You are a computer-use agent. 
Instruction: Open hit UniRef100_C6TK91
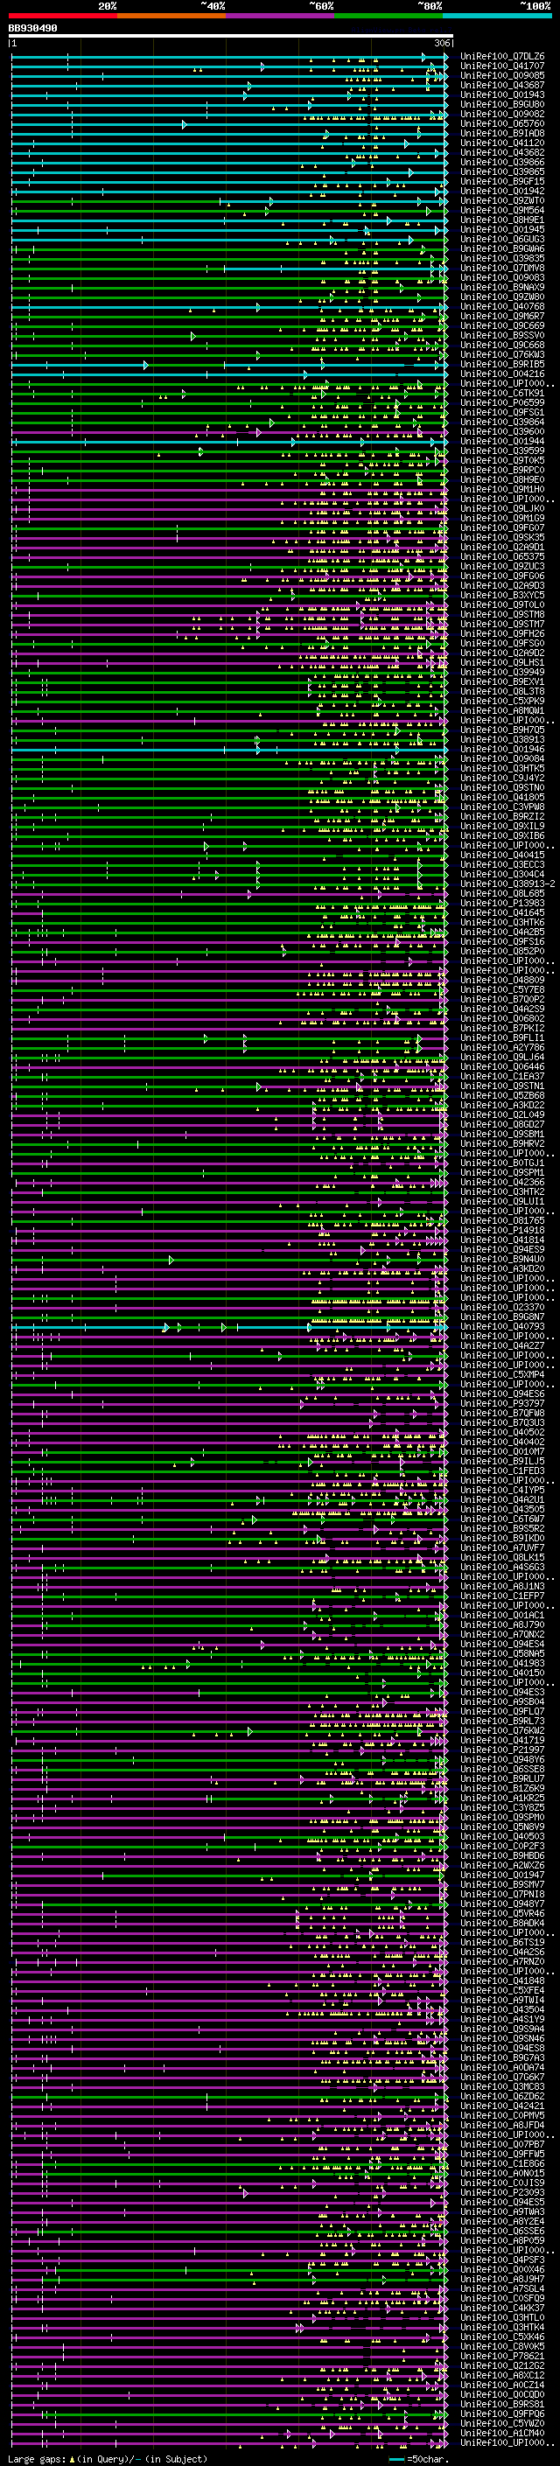click(x=502, y=394)
